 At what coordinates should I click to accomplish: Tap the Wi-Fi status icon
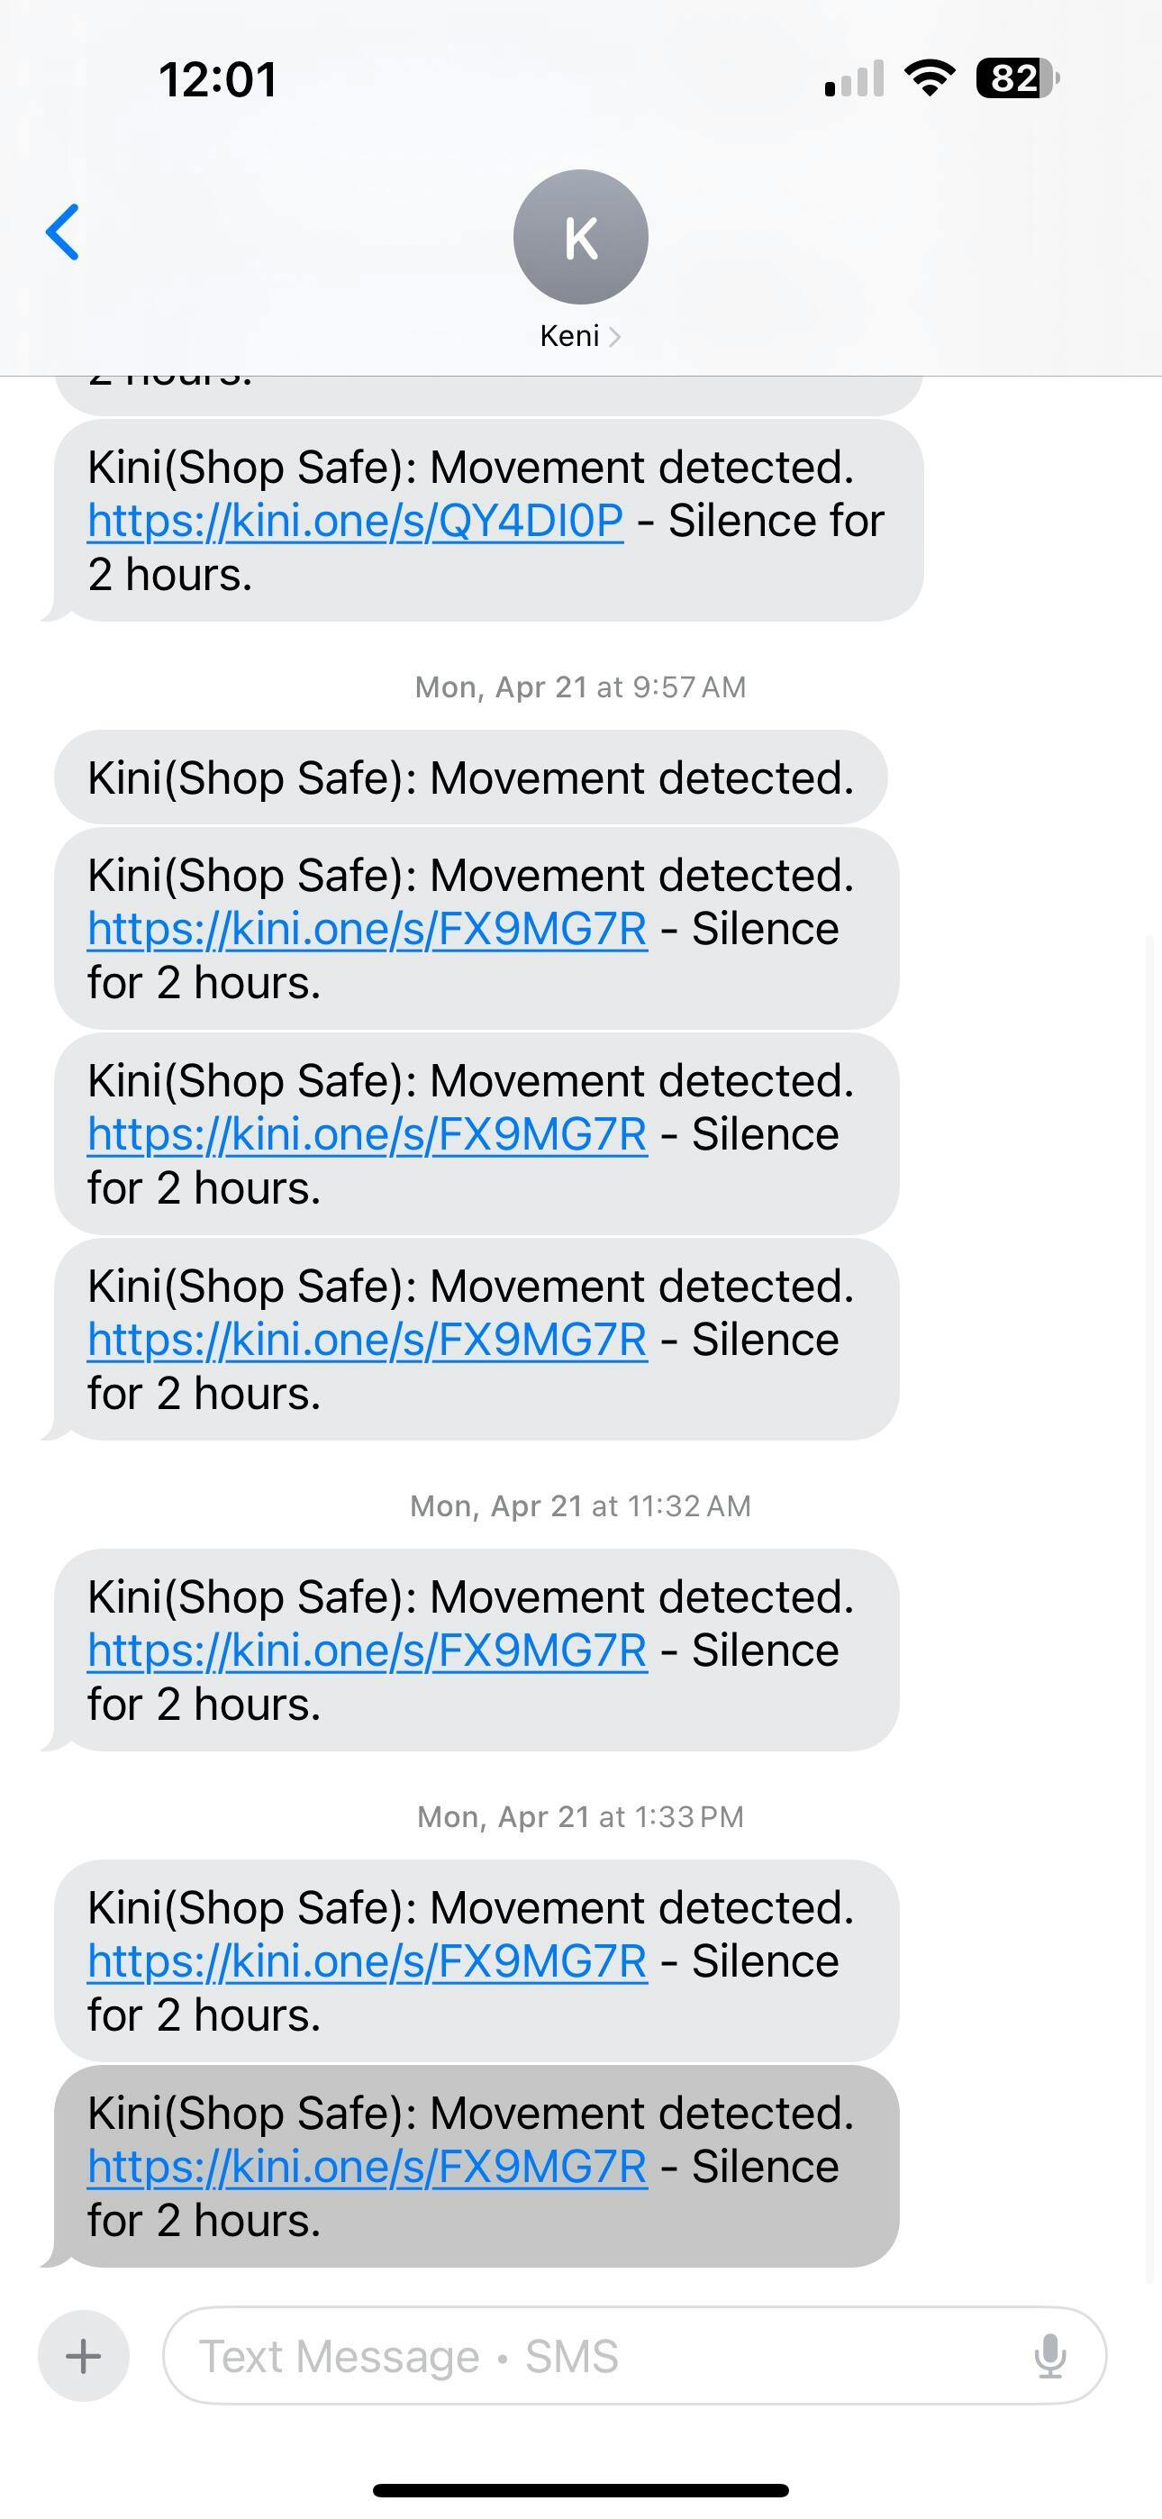(x=930, y=78)
